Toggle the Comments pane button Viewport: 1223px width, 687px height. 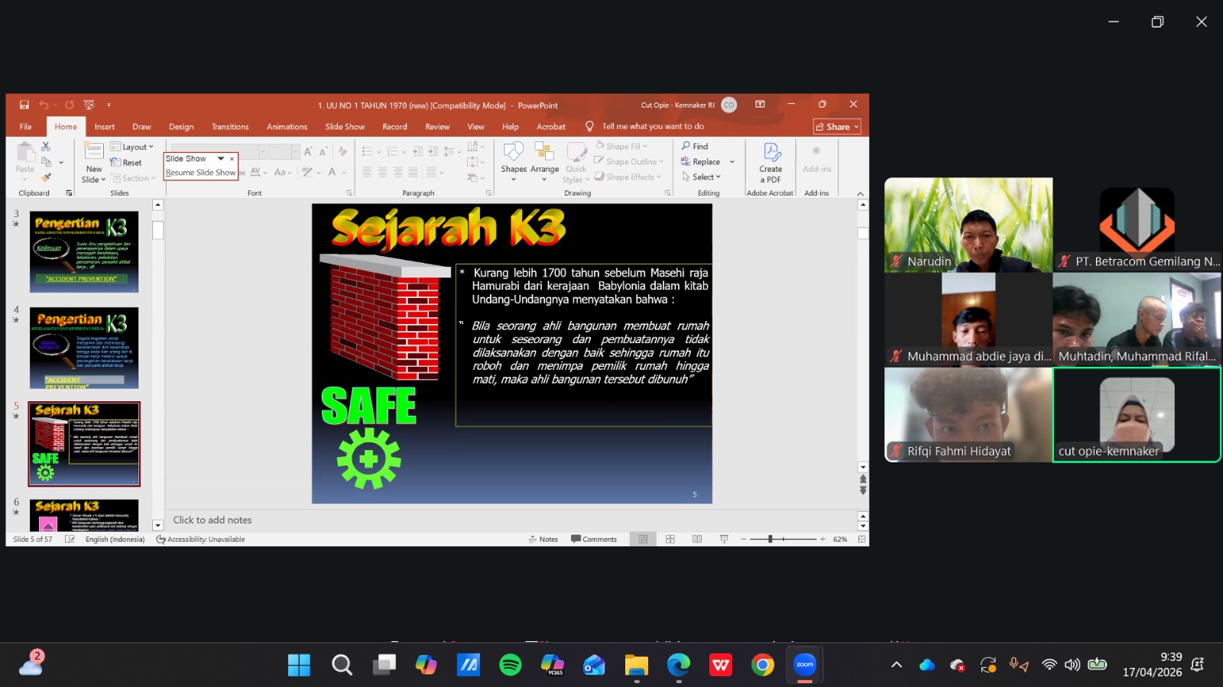[594, 540]
